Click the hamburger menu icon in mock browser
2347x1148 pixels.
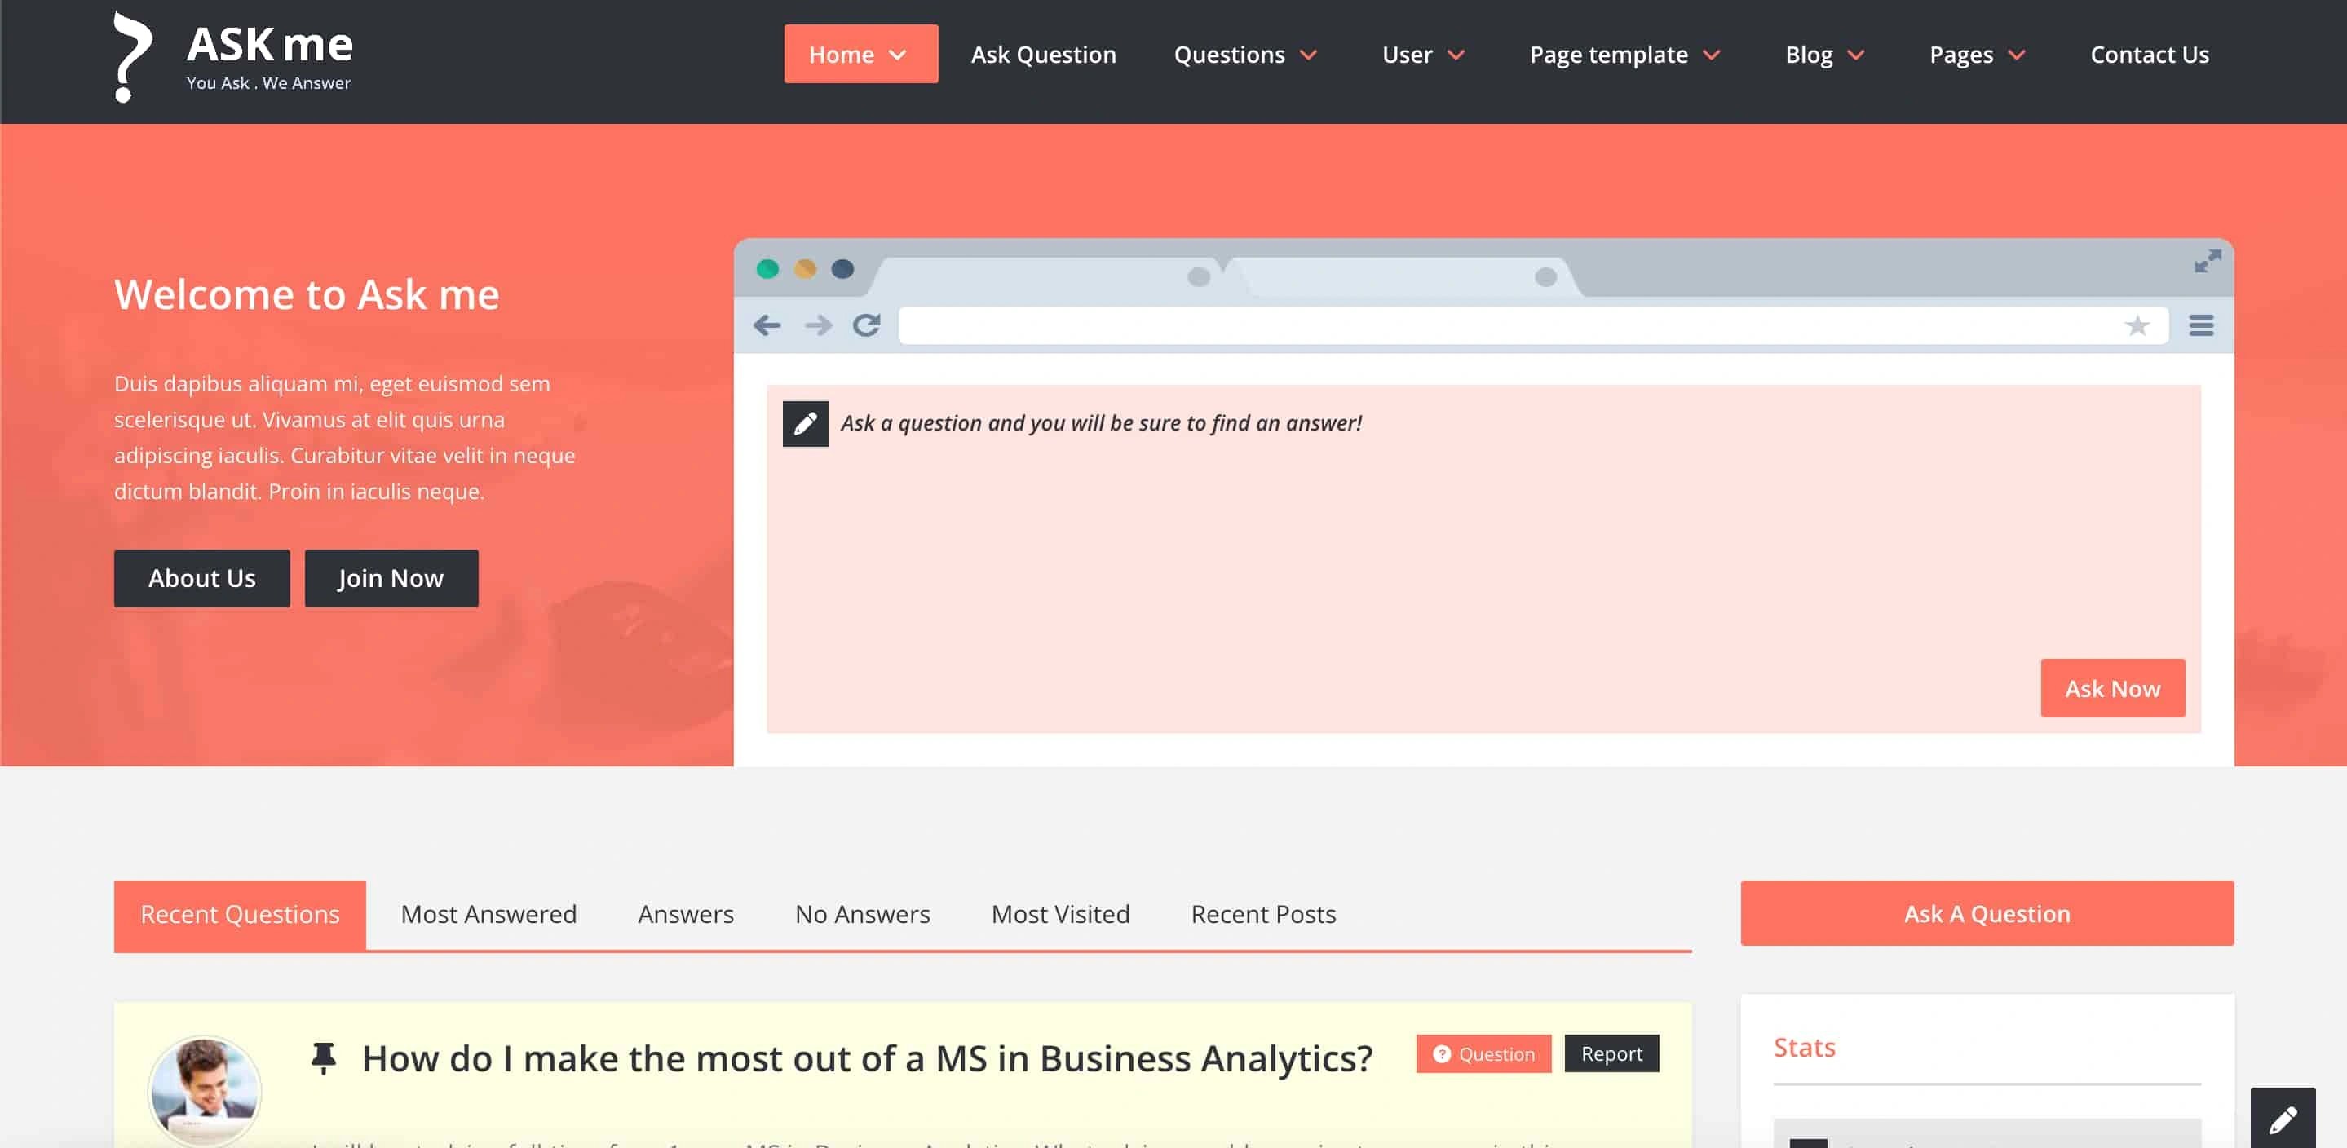pyautogui.click(x=2201, y=325)
